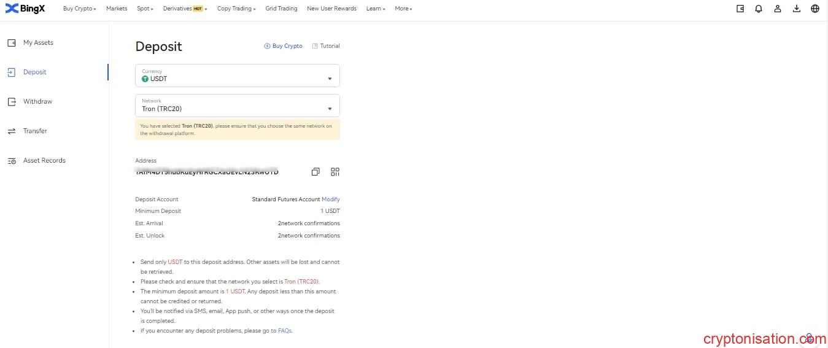Click the Withdraw sidebar icon
828x348 pixels.
click(11, 102)
